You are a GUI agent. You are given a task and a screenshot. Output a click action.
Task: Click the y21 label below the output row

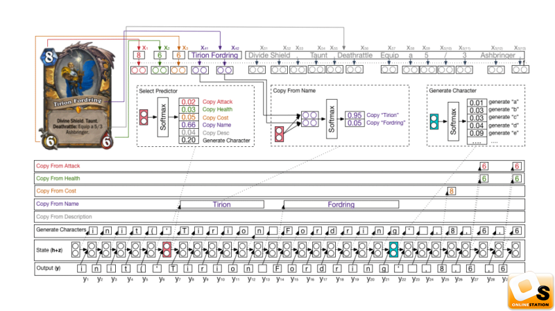coord(386,279)
